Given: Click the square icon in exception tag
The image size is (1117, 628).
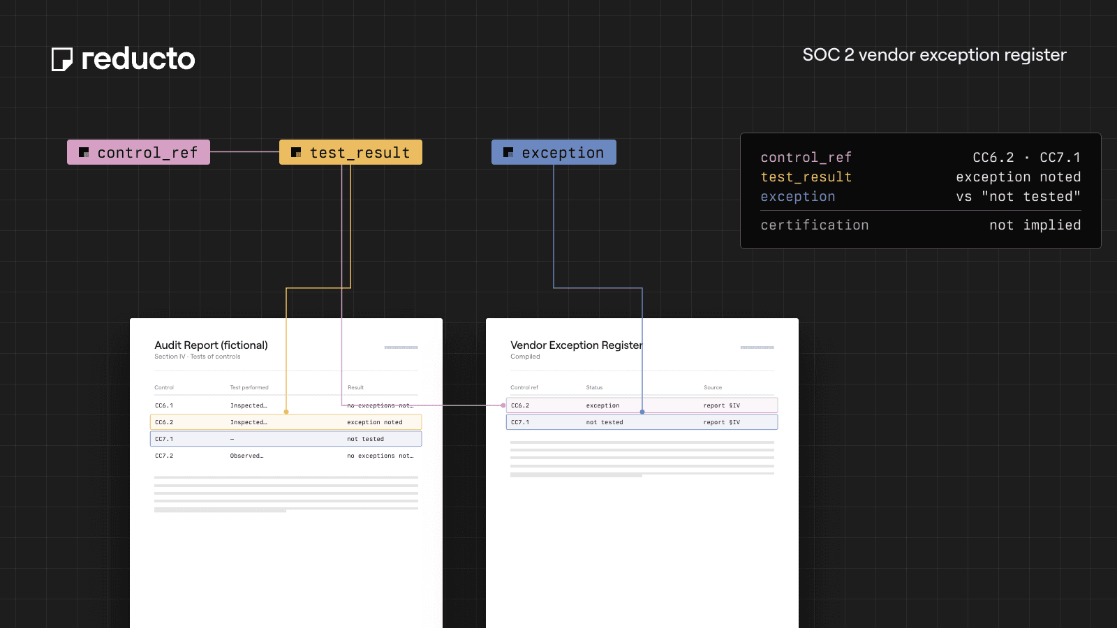Looking at the screenshot, I should click(508, 152).
